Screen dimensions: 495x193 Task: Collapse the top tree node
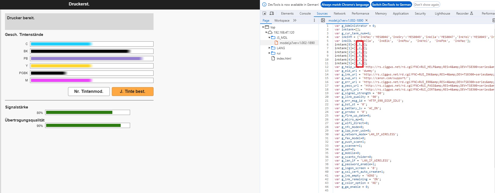263,27
